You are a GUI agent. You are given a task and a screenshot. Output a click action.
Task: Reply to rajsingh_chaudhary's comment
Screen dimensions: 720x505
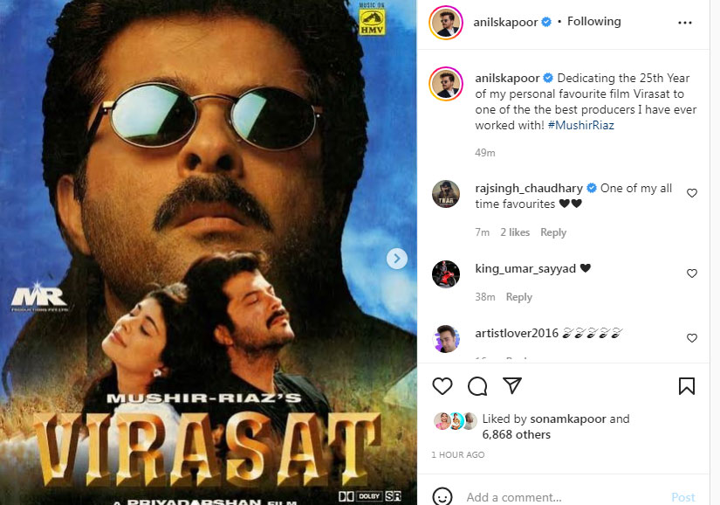(552, 232)
